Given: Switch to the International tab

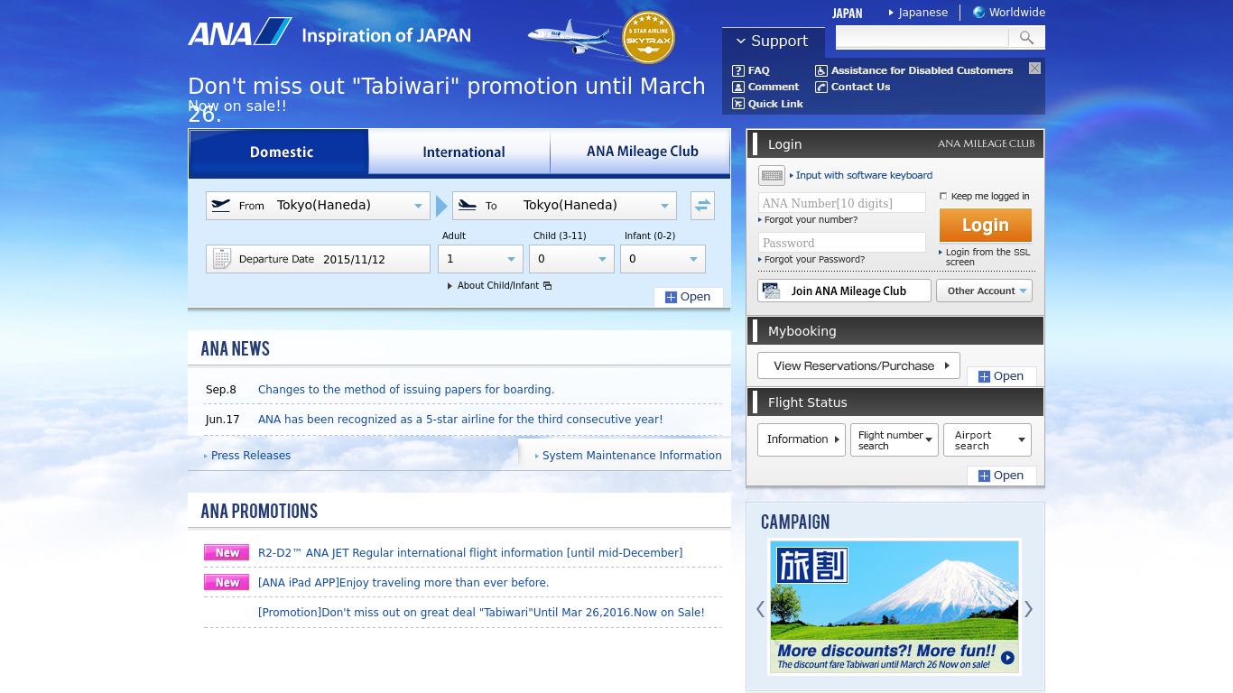Looking at the screenshot, I should point(463,152).
